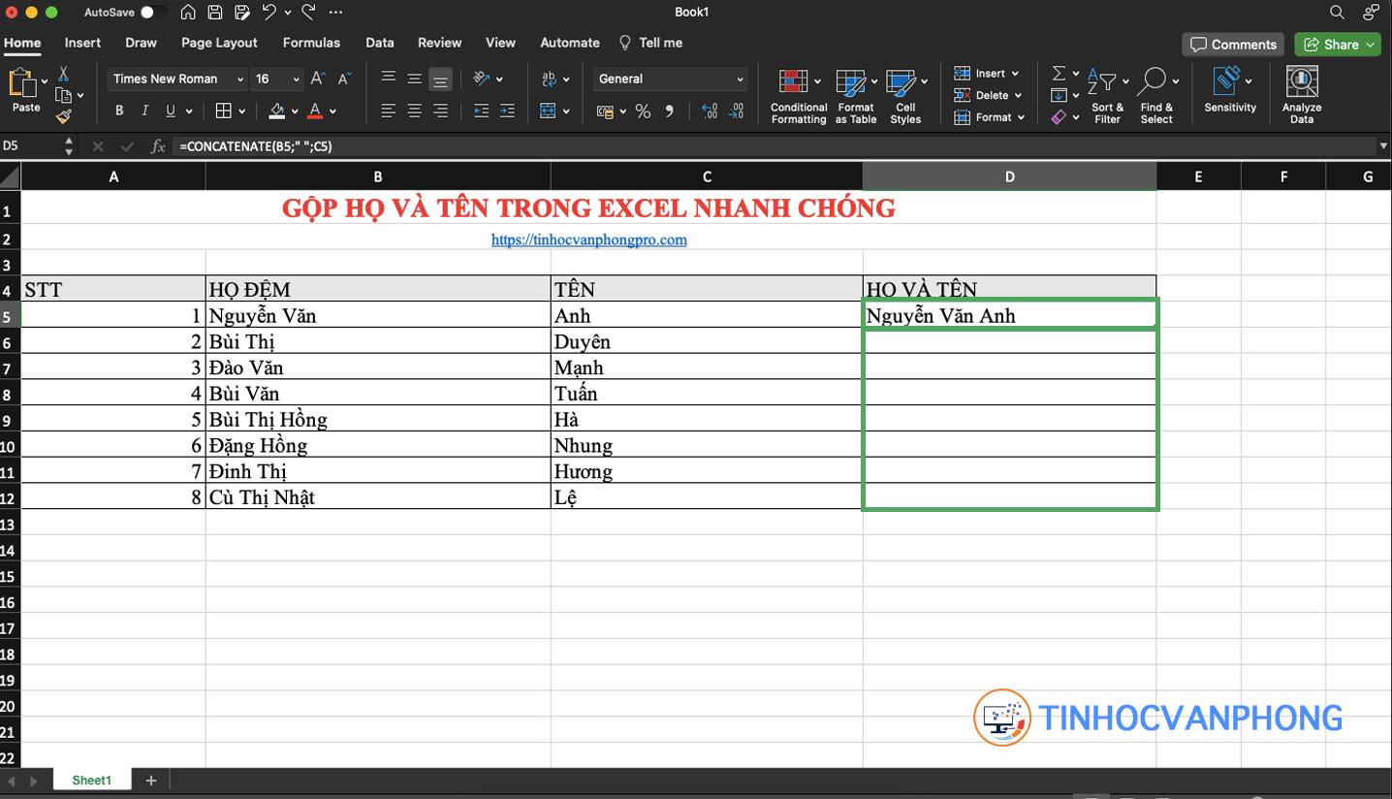Viewport: 1392px width, 799px height.
Task: Toggle align text left
Action: pos(389,112)
